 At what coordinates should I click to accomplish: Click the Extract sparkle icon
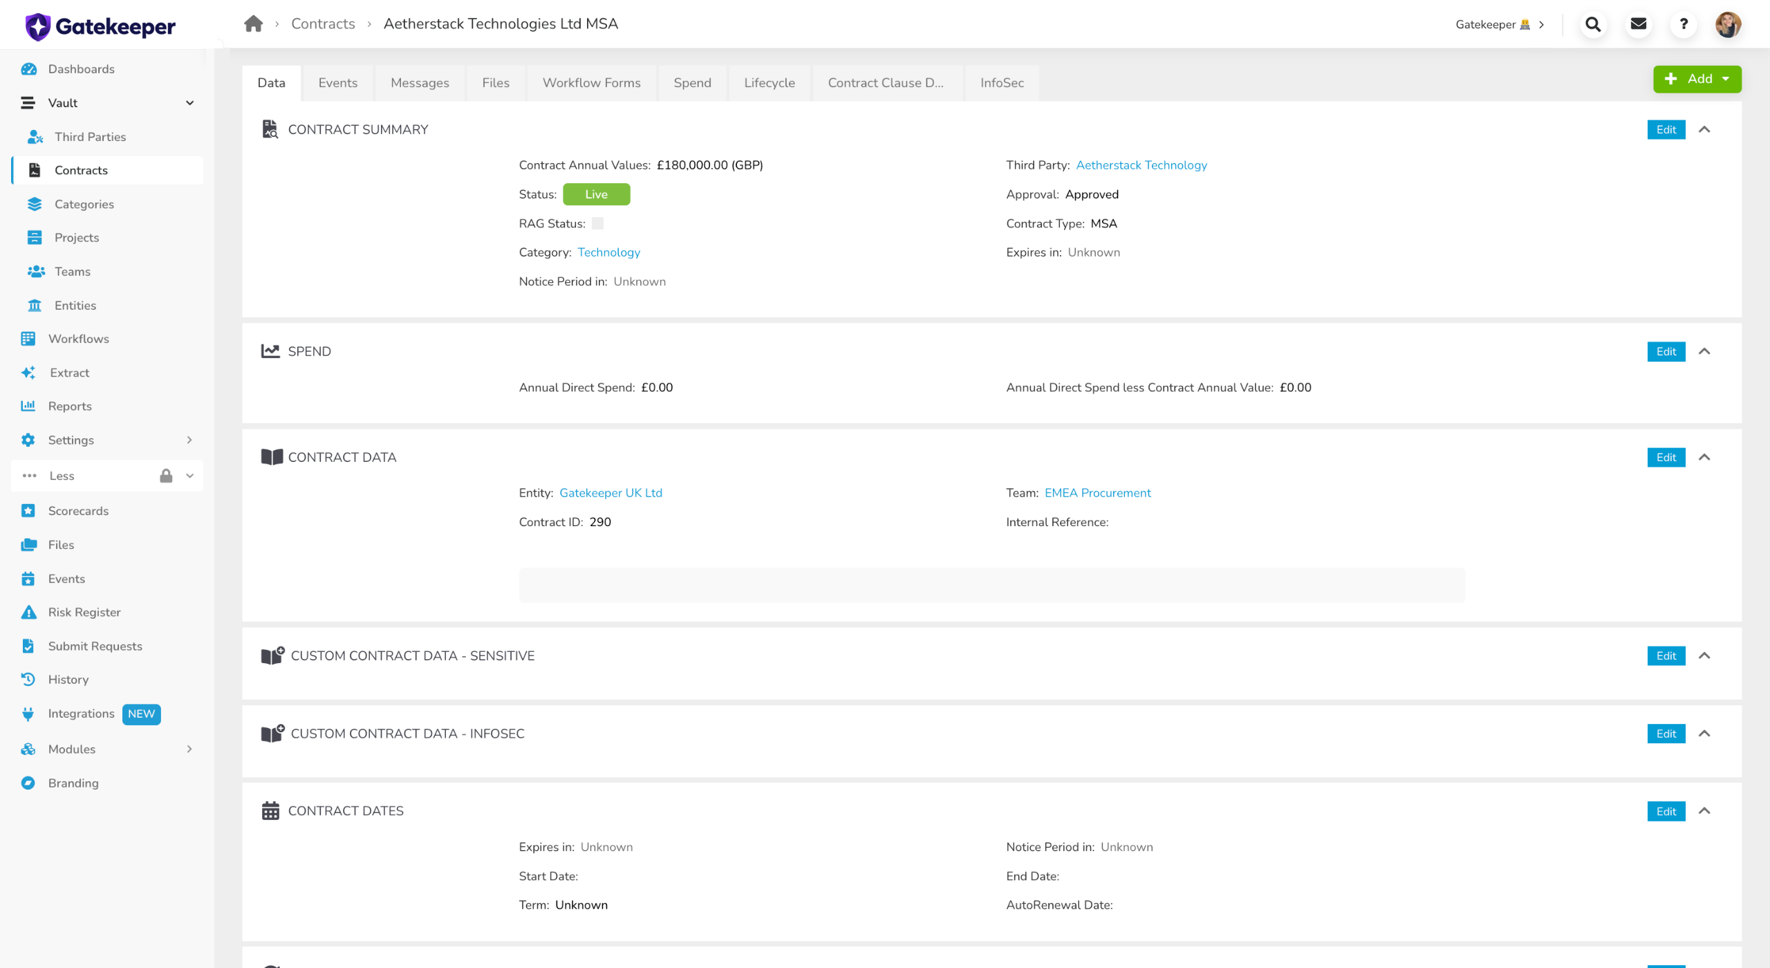pos(28,373)
